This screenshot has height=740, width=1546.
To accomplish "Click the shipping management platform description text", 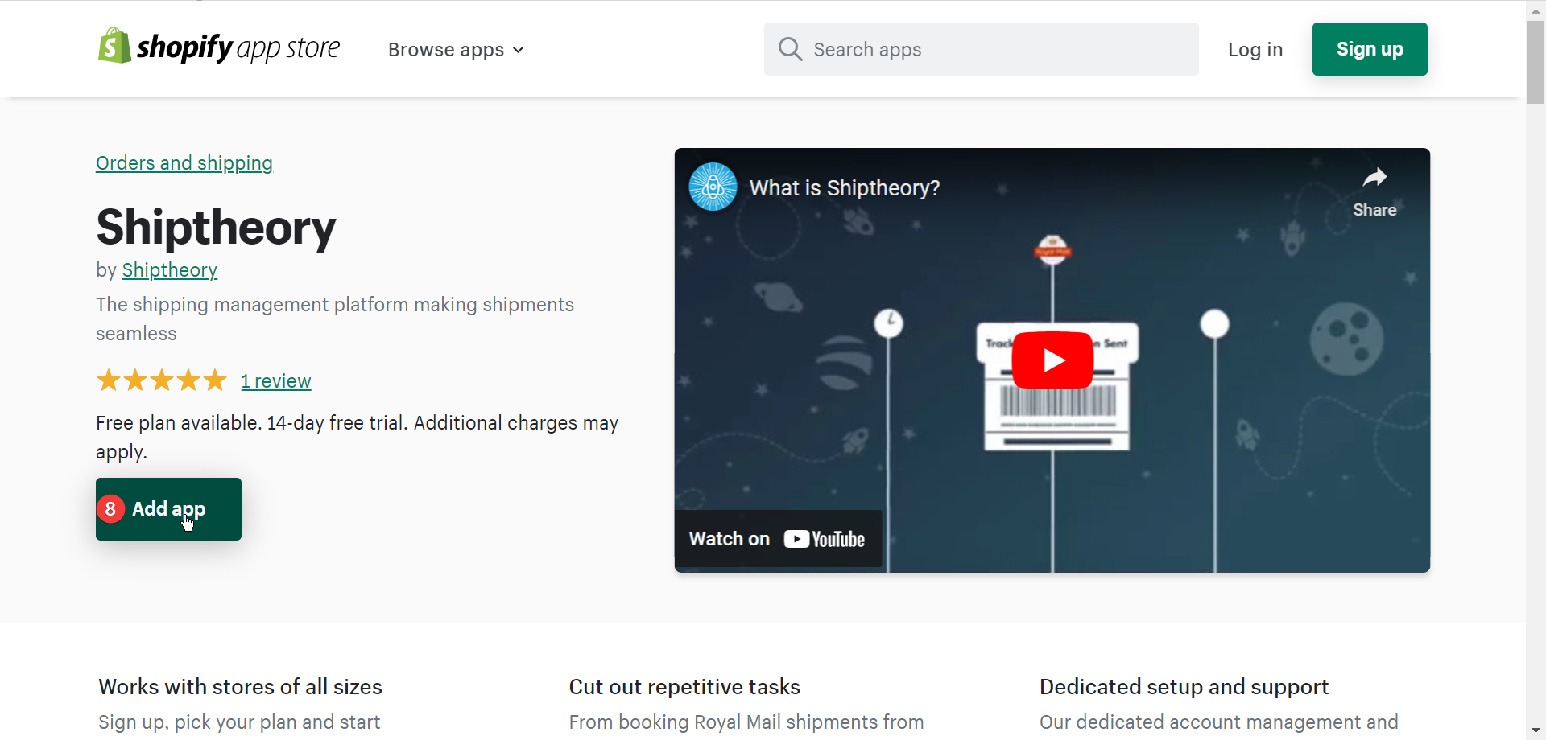I will (335, 319).
